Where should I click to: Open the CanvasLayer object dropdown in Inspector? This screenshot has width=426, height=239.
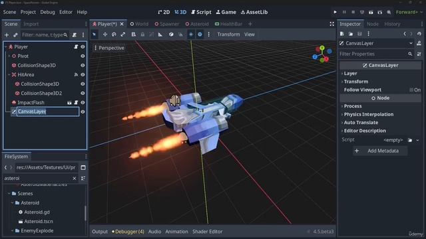point(411,43)
